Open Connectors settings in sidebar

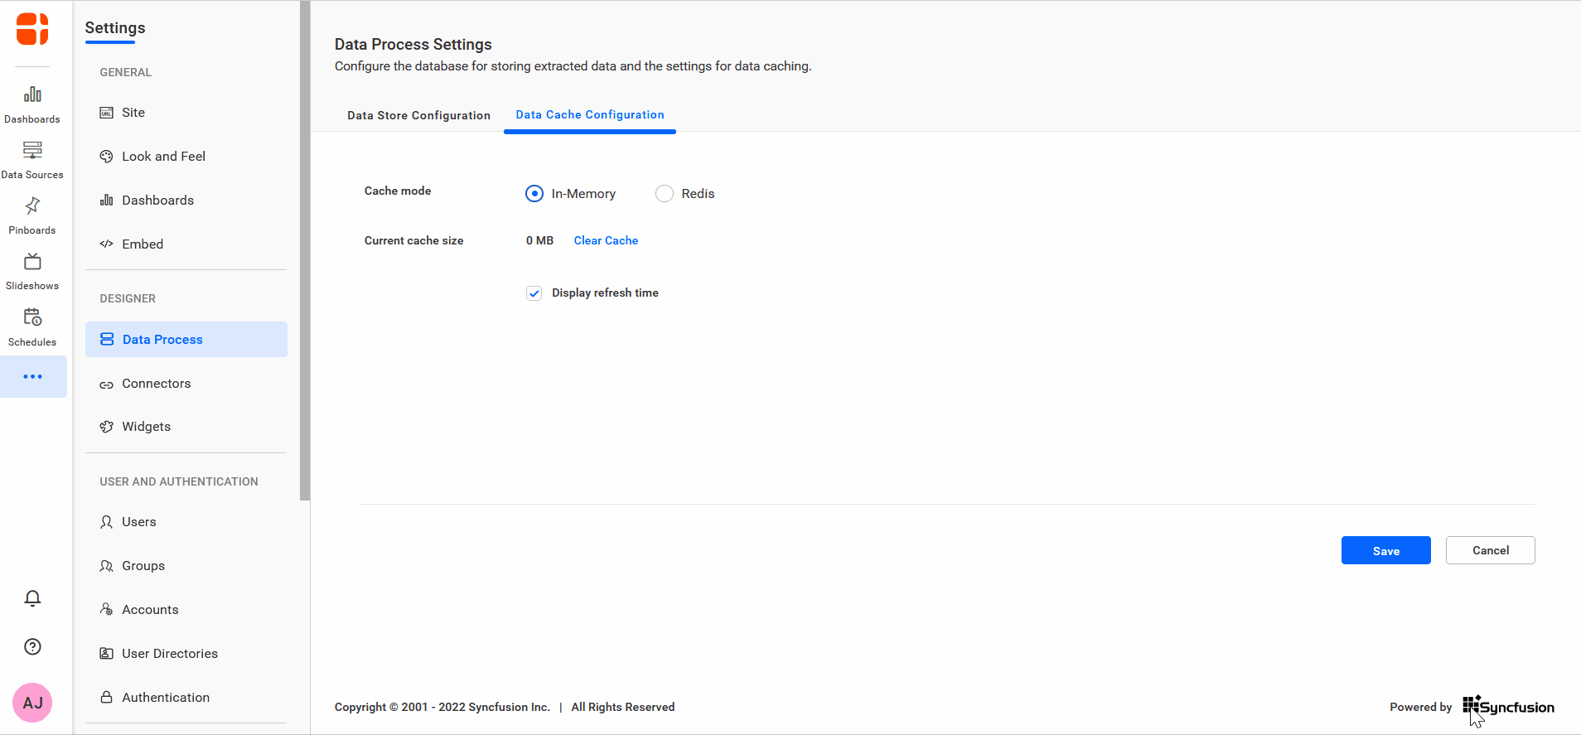[156, 384]
